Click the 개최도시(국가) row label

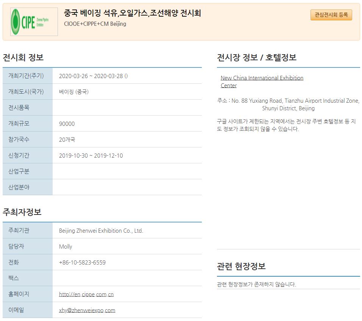pyautogui.click(x=26, y=92)
